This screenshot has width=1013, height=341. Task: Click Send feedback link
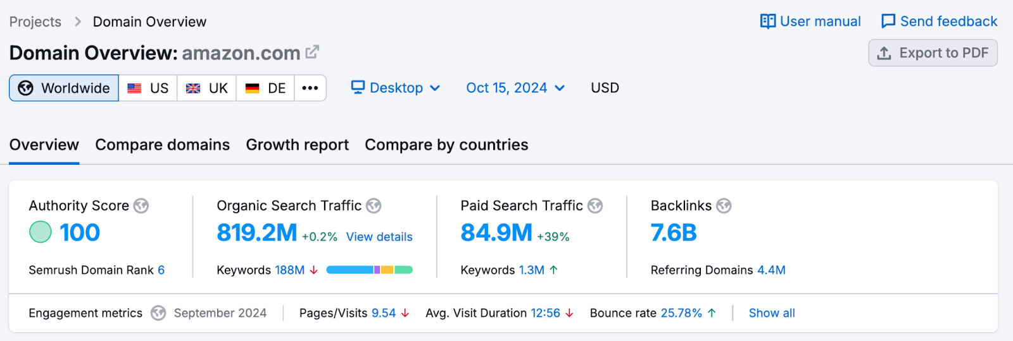(940, 21)
